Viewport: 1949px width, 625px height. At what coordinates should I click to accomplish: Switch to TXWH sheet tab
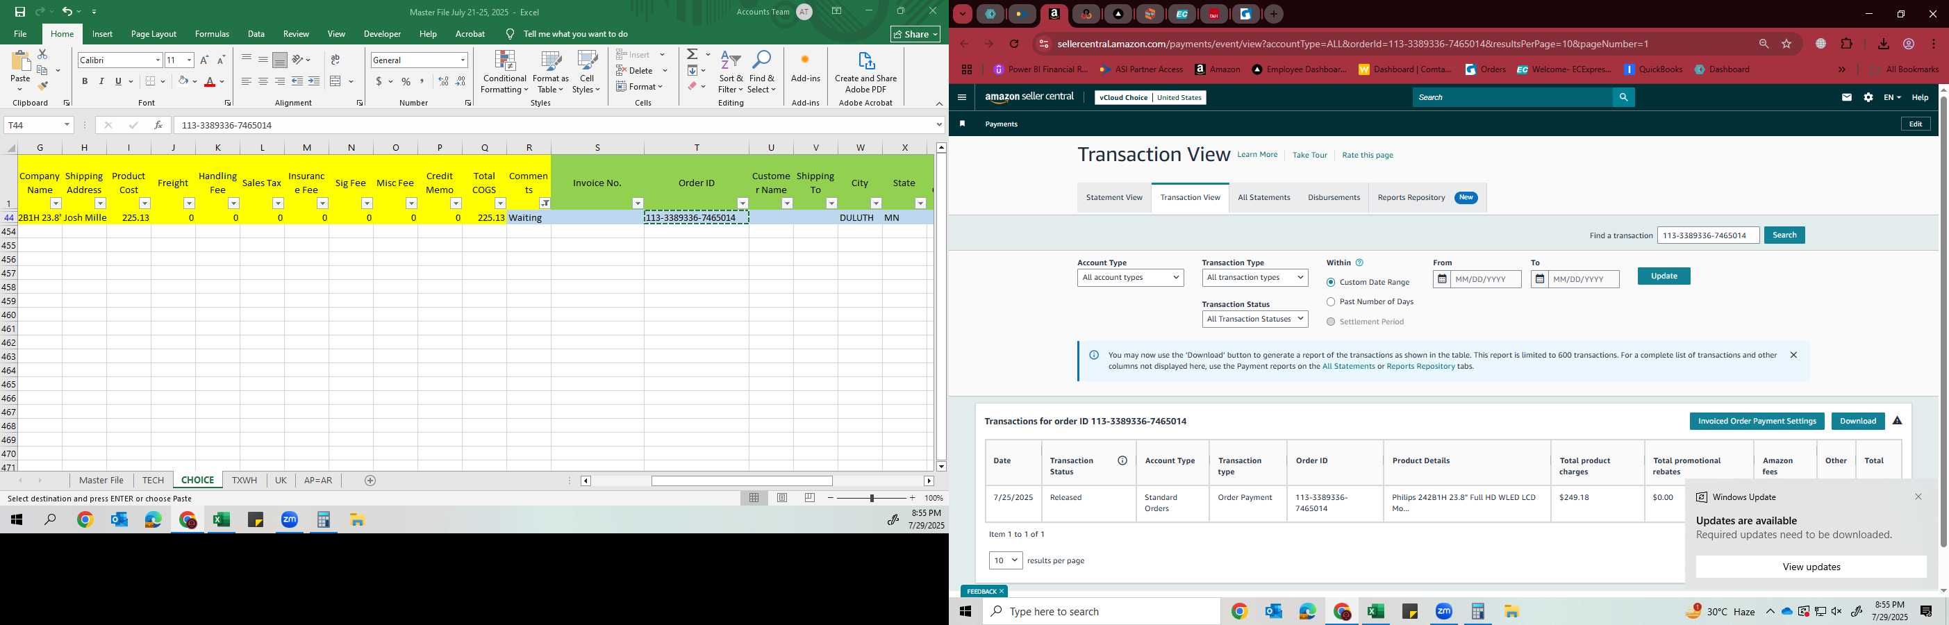click(x=244, y=481)
